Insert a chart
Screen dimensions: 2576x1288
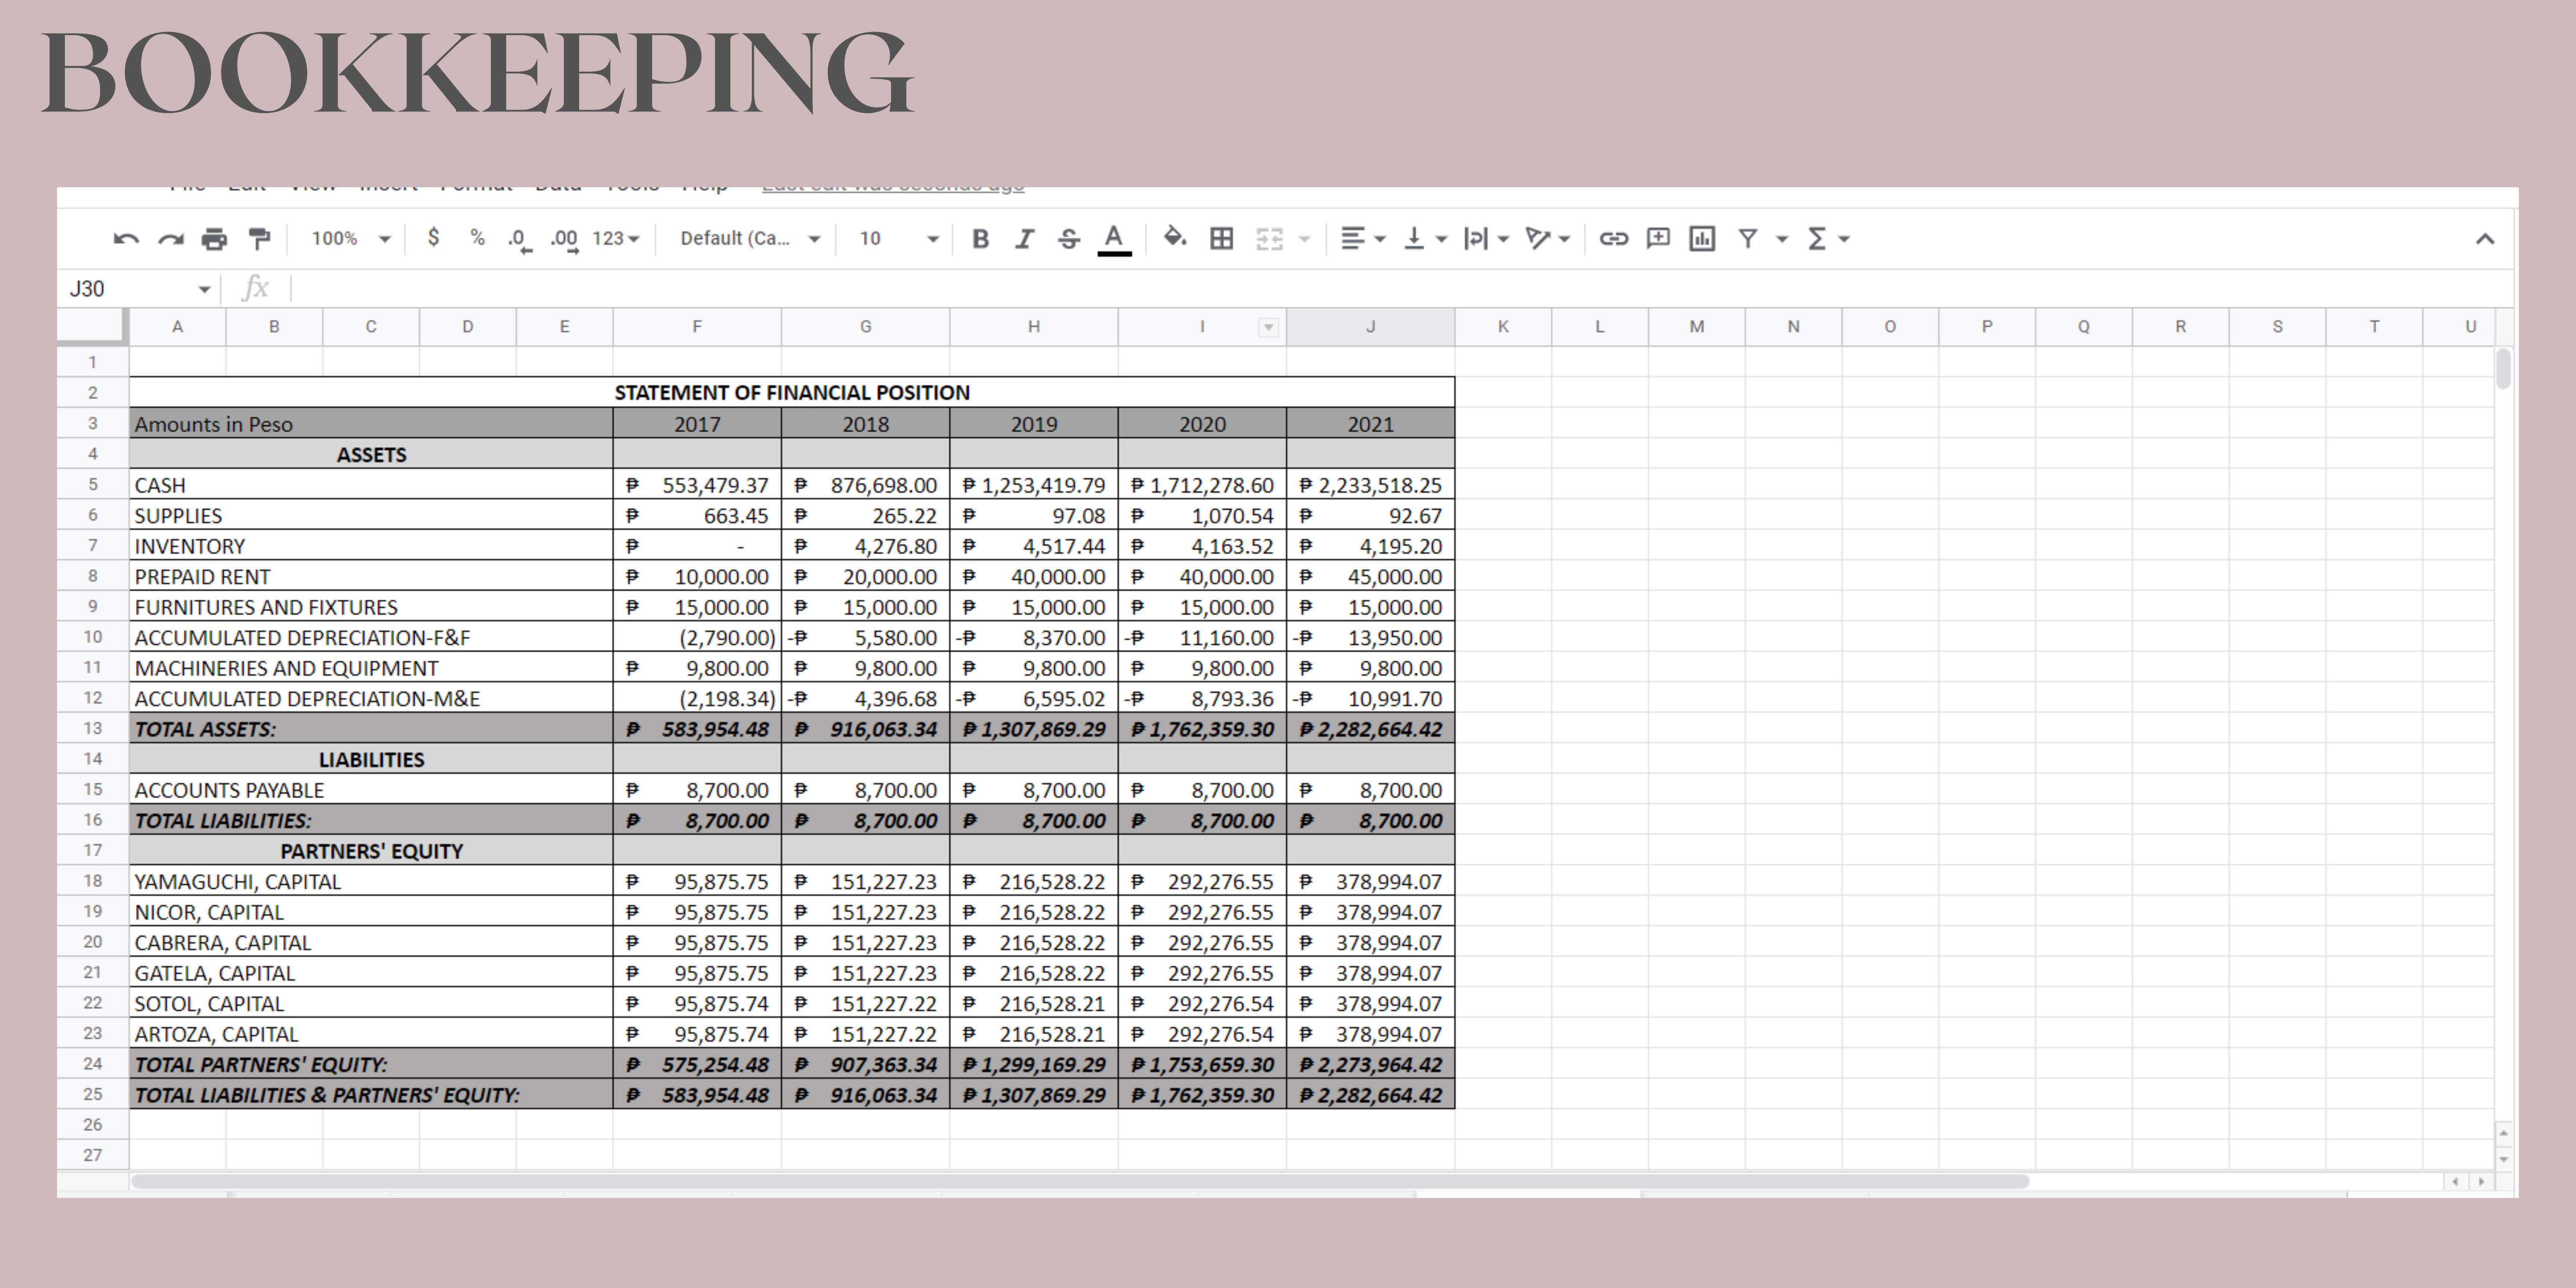pos(1702,238)
